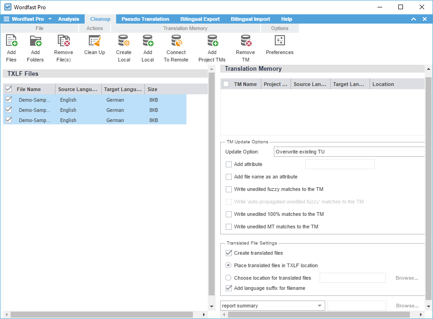Sort by the Target Language column in TXLF Files
Image resolution: width=433 pixels, height=319 pixels.
(x=123, y=89)
